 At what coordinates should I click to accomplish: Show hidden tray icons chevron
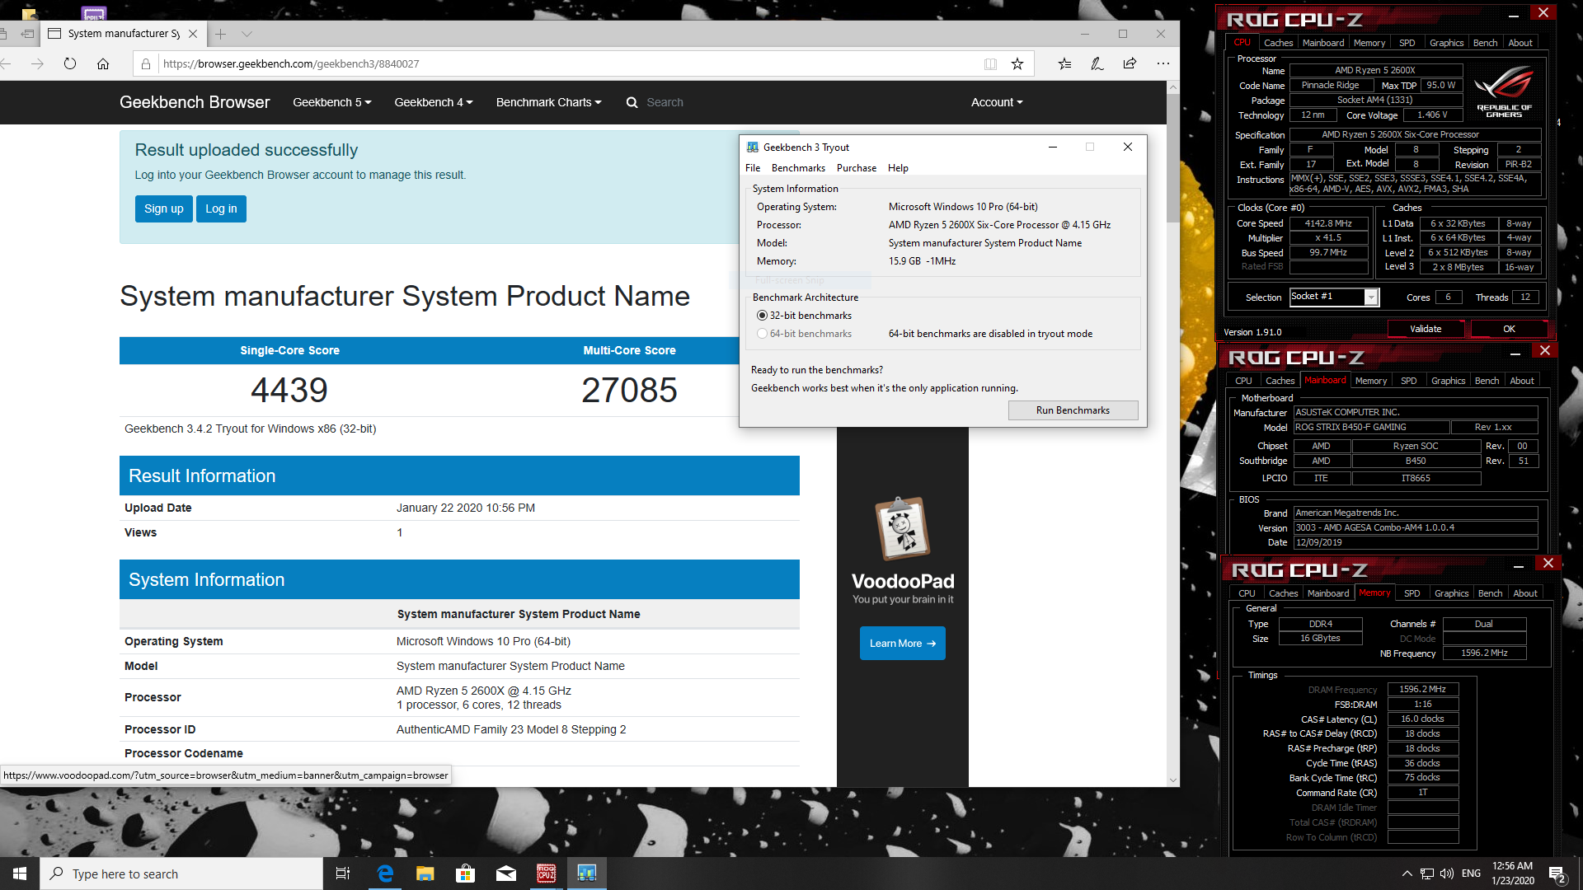pos(1407,874)
